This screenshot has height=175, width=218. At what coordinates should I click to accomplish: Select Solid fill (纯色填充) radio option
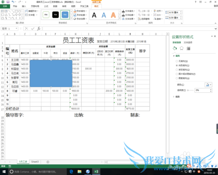(x=177, y=66)
